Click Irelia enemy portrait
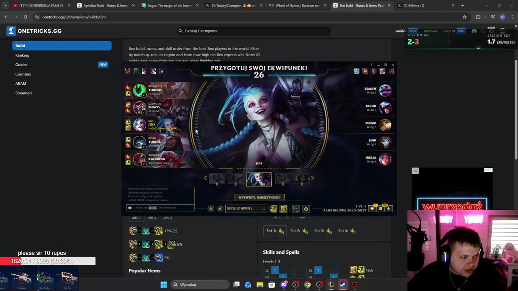518x291 pixels. coord(385,160)
